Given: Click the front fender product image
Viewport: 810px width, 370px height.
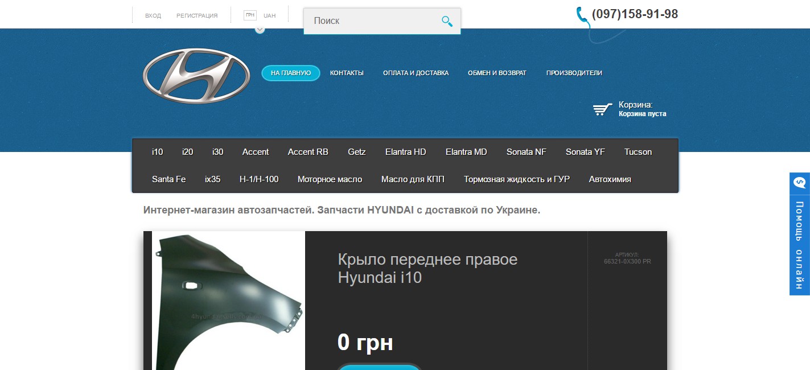Looking at the screenshot, I should 229,301.
